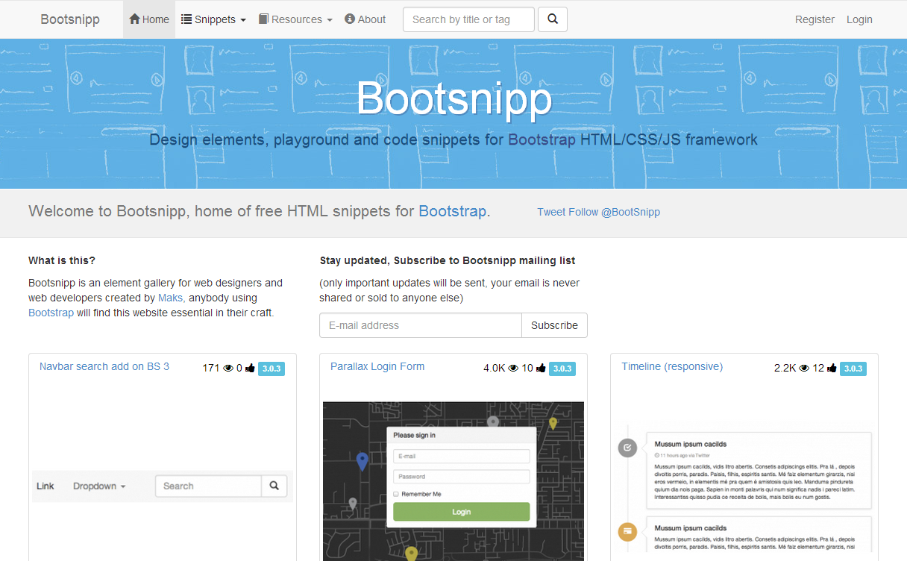Viewport: 907px width, 561px height.
Task: Click the '171' view count text
Action: point(211,368)
